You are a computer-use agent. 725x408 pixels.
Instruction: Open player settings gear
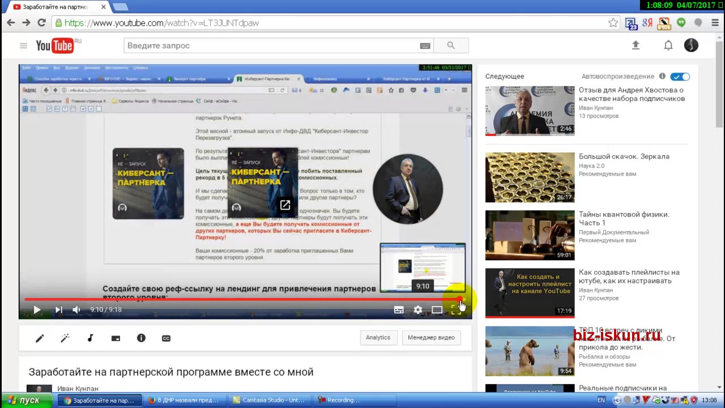(x=418, y=309)
